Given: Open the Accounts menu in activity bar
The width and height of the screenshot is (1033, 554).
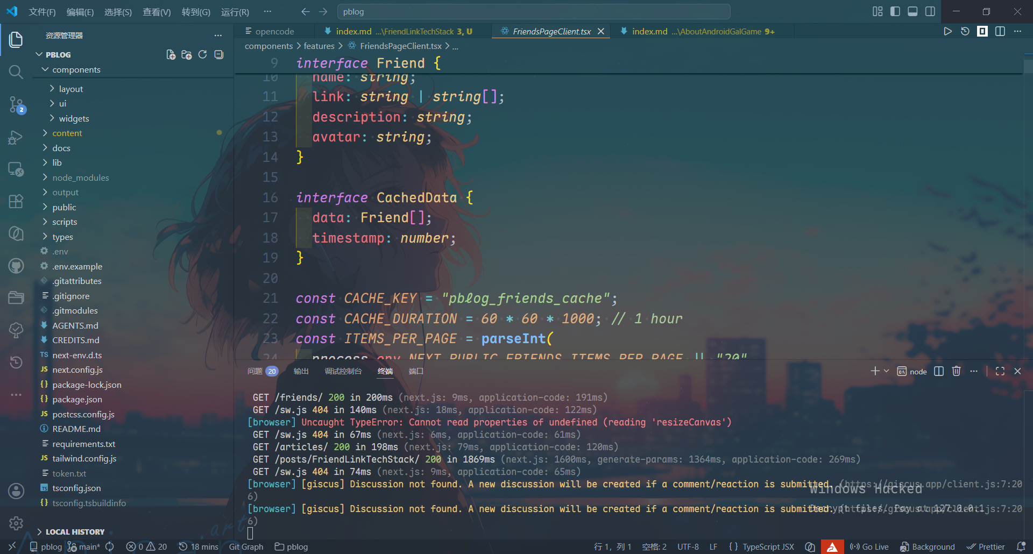Looking at the screenshot, I should click(16, 491).
